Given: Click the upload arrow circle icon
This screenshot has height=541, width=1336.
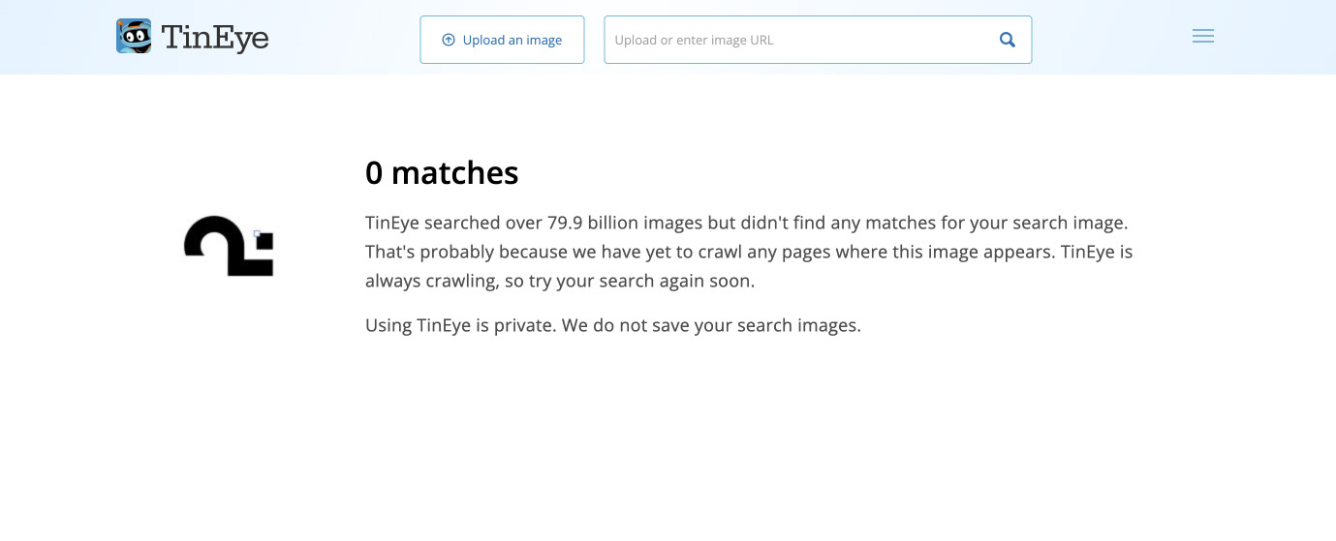Looking at the screenshot, I should pos(448,41).
